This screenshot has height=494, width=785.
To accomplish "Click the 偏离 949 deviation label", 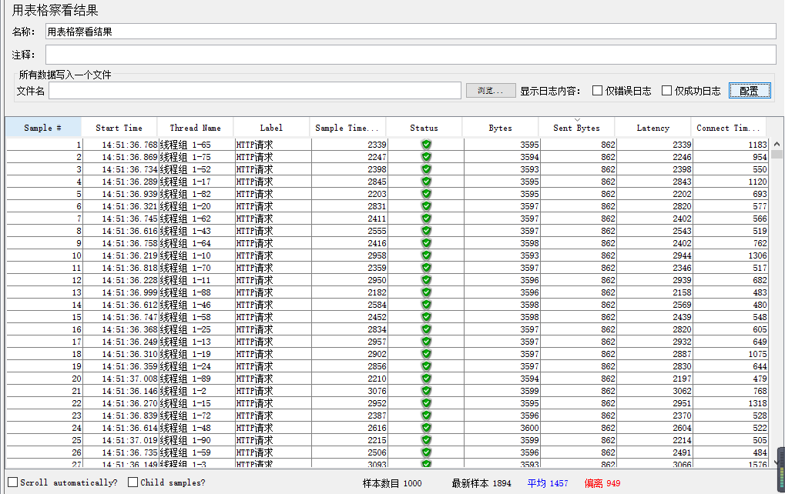I will click(x=602, y=483).
